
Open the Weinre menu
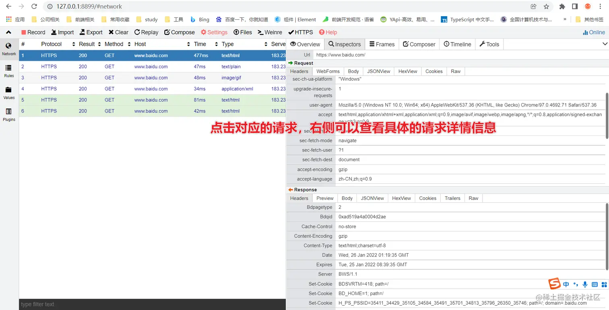(270, 32)
